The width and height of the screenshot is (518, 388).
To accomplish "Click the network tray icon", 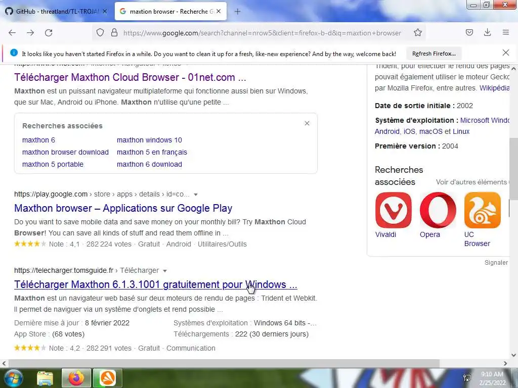I will [x=467, y=378].
